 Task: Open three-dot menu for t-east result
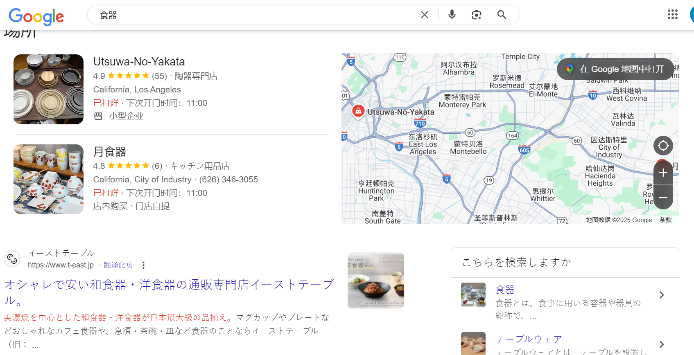click(143, 265)
